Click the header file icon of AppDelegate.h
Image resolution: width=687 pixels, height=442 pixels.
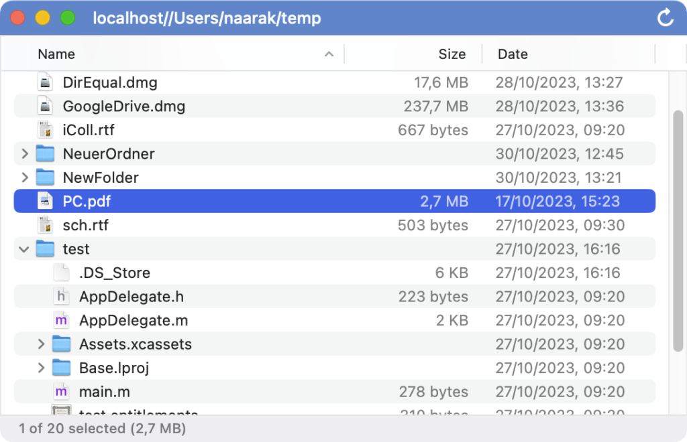coord(61,296)
